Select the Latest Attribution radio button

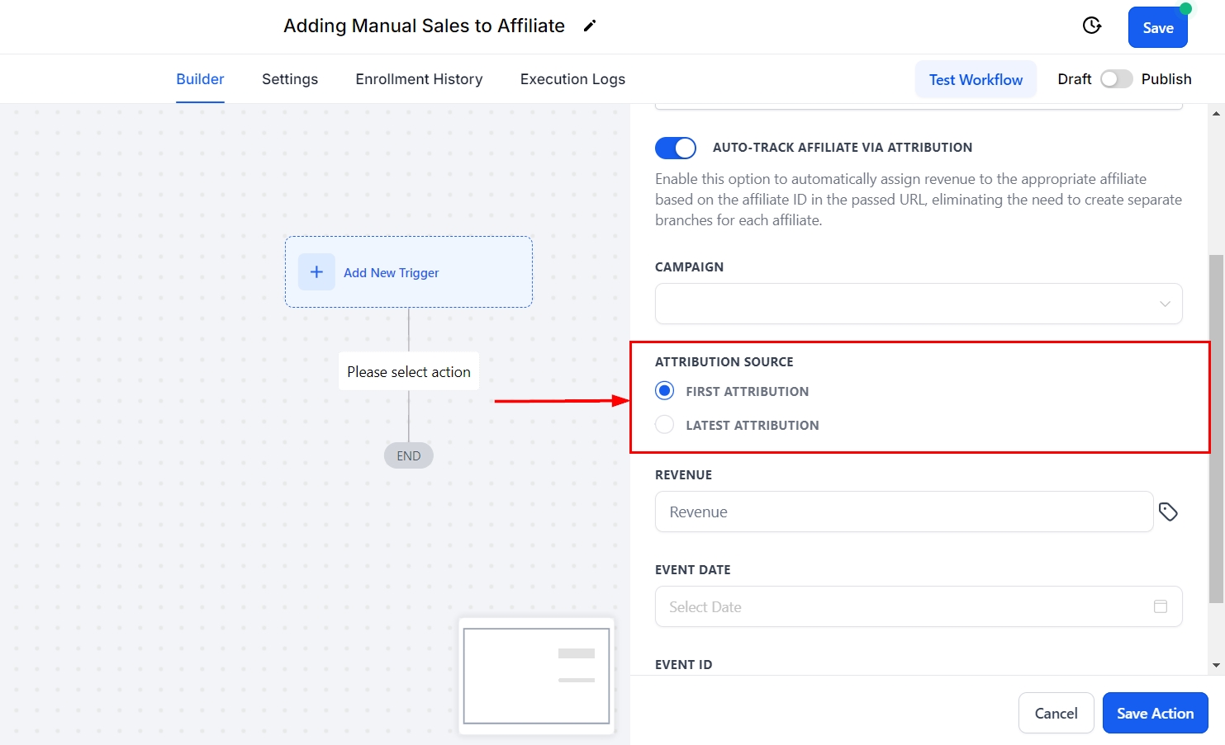point(665,425)
